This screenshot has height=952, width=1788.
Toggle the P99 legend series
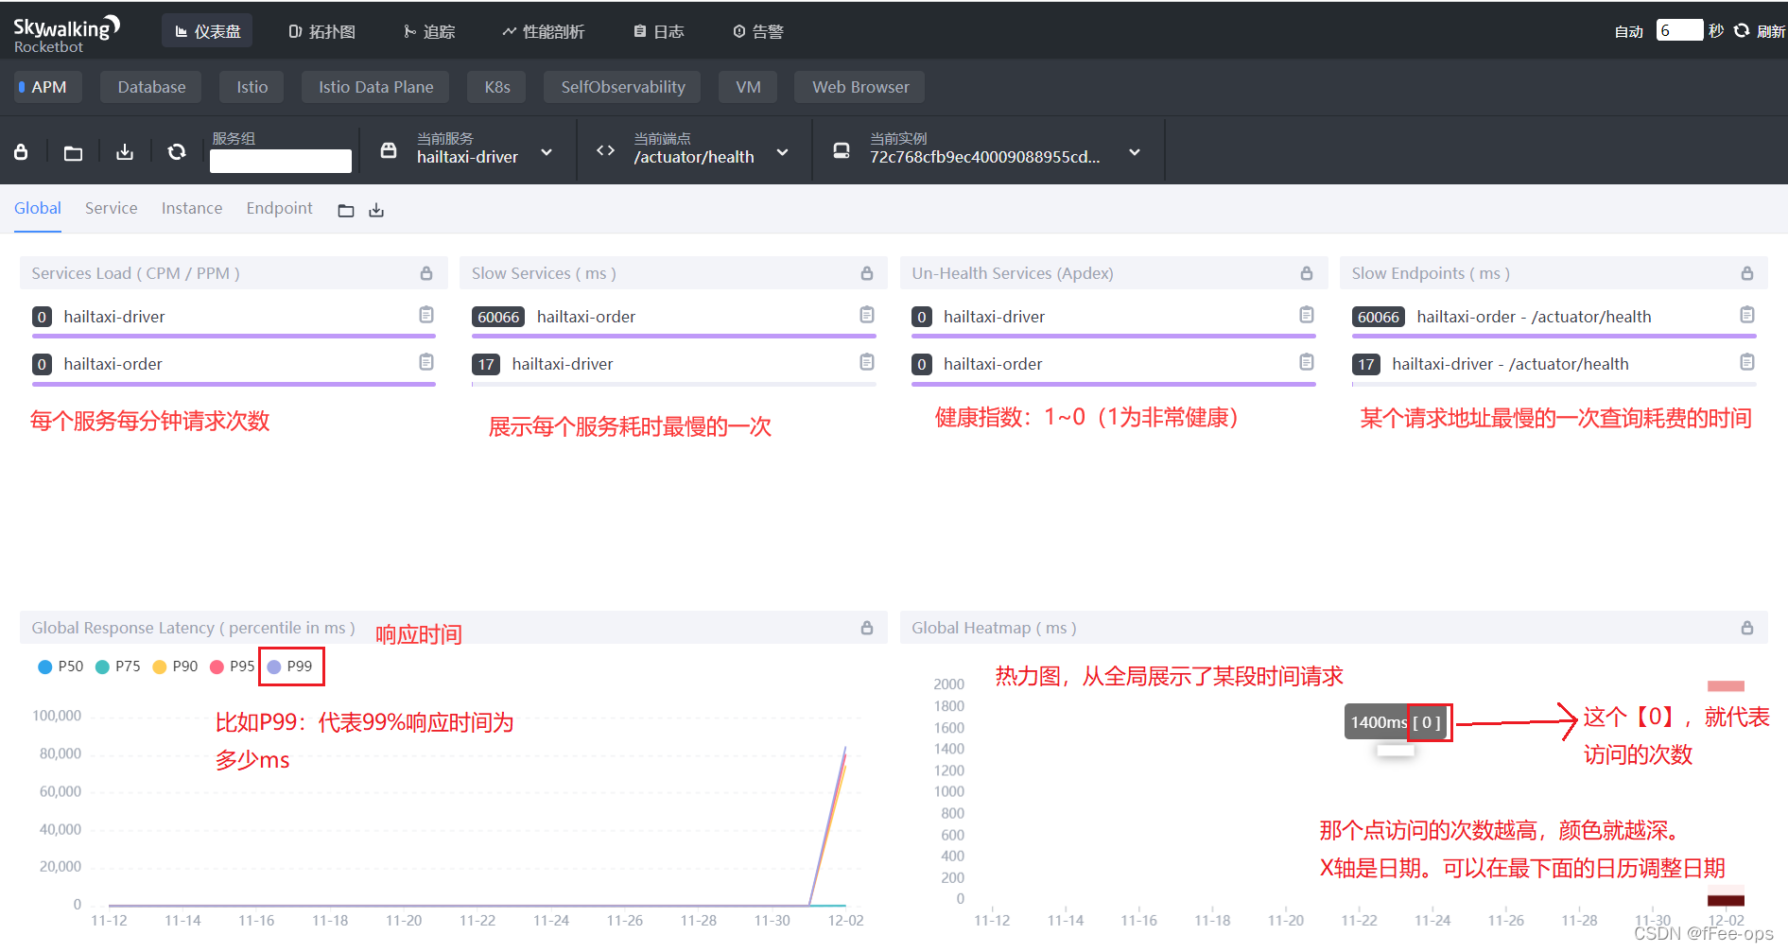coord(289,666)
